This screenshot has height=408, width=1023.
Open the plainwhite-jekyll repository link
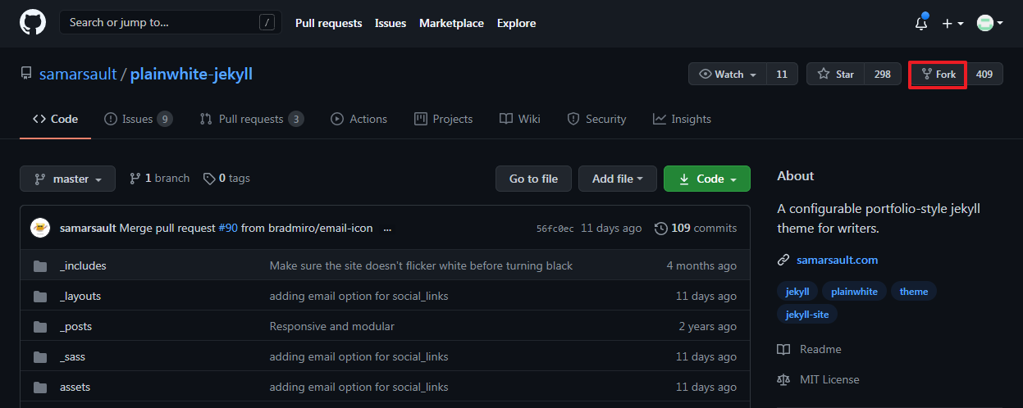tap(191, 75)
